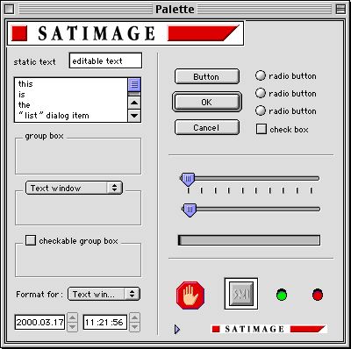The height and width of the screenshot is (349, 351).
Task: Enable the checkable group box
Action: point(31,240)
